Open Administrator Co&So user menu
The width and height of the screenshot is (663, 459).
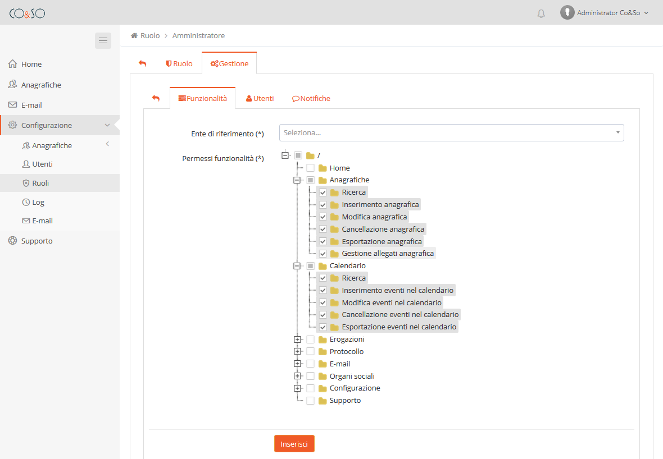click(605, 13)
